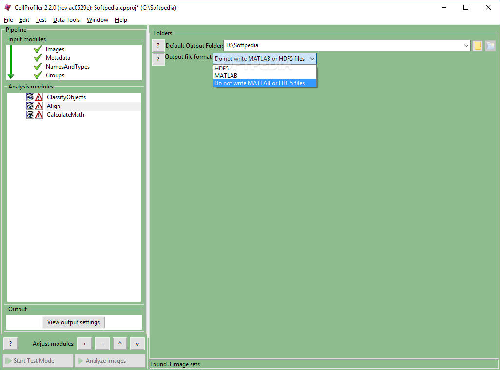Click 'Found 3 image sets' status text
This screenshot has width=500, height=370.
175,364
